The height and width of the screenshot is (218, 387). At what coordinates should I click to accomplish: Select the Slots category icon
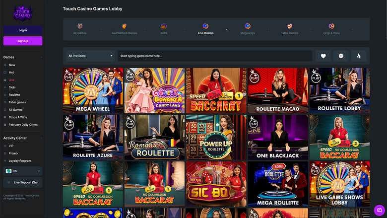click(x=164, y=26)
